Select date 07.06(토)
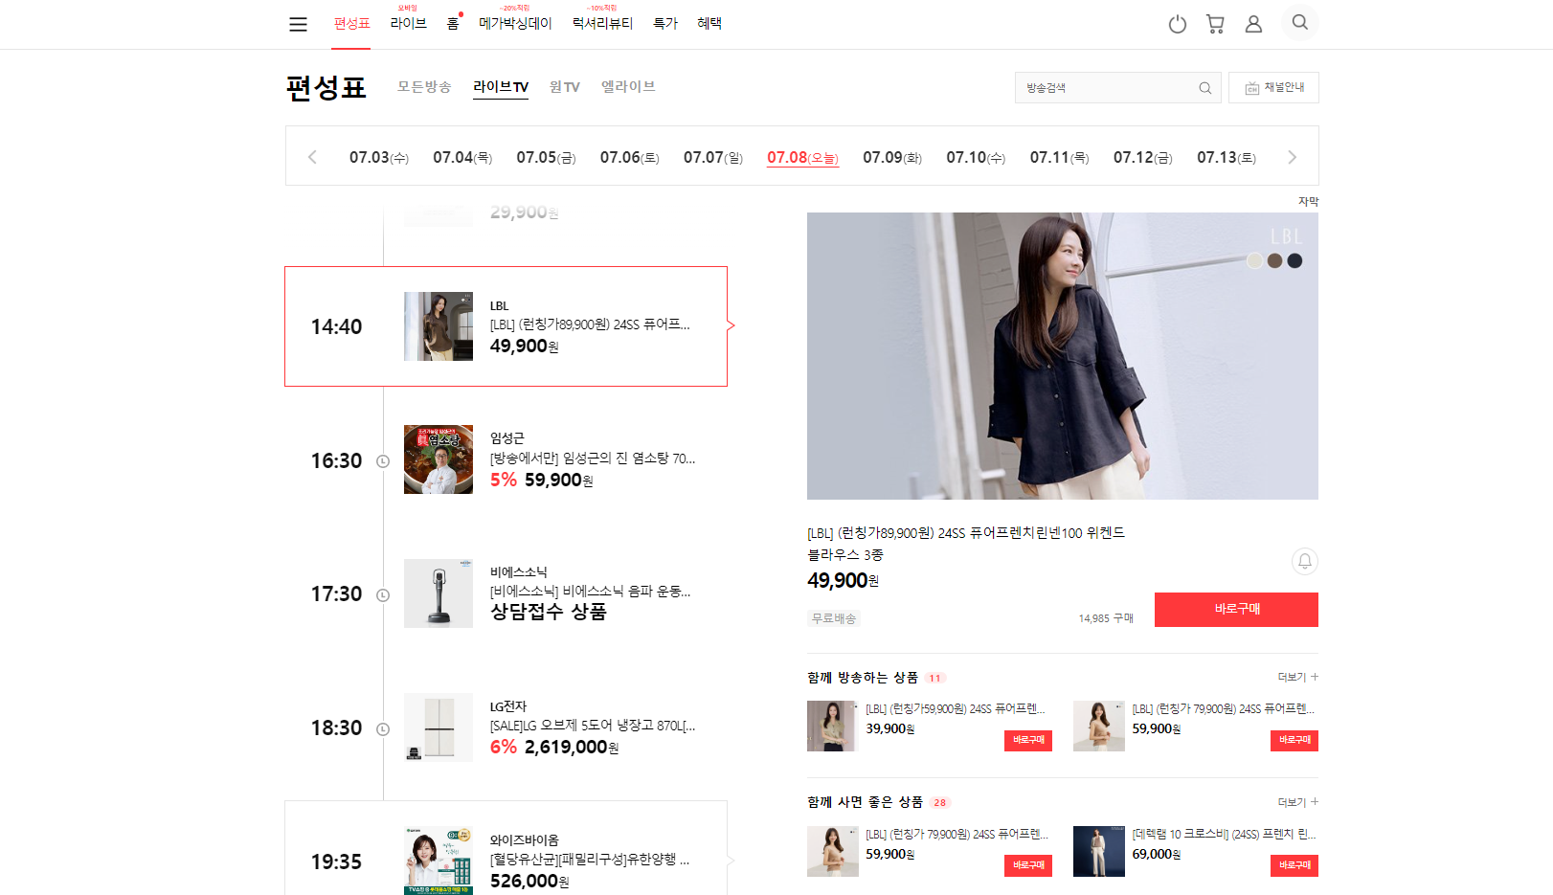The height and width of the screenshot is (895, 1553). point(629,157)
